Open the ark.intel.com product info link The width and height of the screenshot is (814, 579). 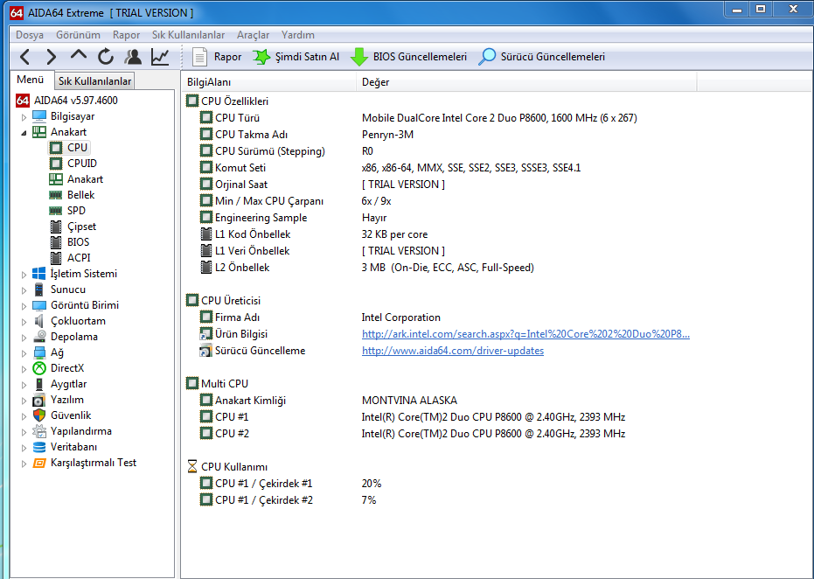pyautogui.click(x=525, y=334)
